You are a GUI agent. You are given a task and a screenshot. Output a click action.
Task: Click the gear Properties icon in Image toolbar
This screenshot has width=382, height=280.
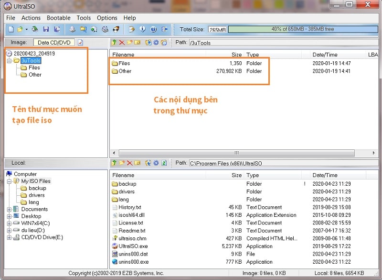(156, 43)
